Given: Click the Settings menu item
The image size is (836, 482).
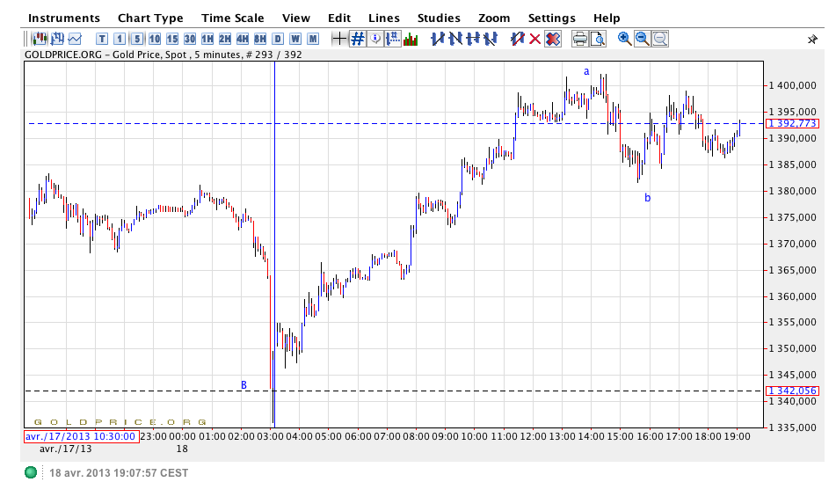Looking at the screenshot, I should (551, 18).
